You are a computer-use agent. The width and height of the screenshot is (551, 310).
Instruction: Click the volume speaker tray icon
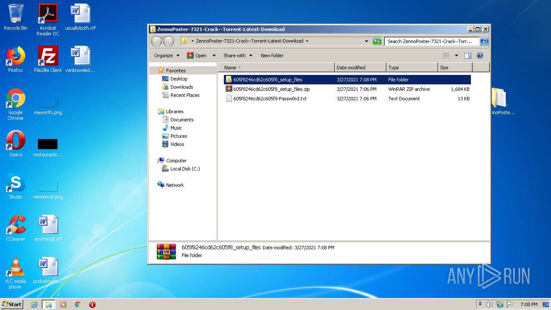point(489,304)
